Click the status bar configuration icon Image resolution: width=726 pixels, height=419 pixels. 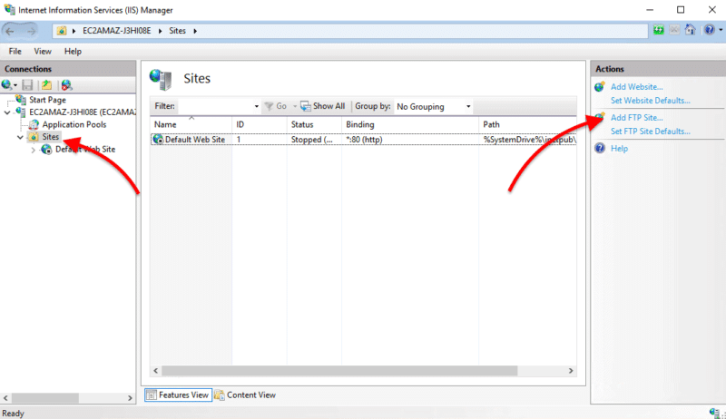[715, 412]
